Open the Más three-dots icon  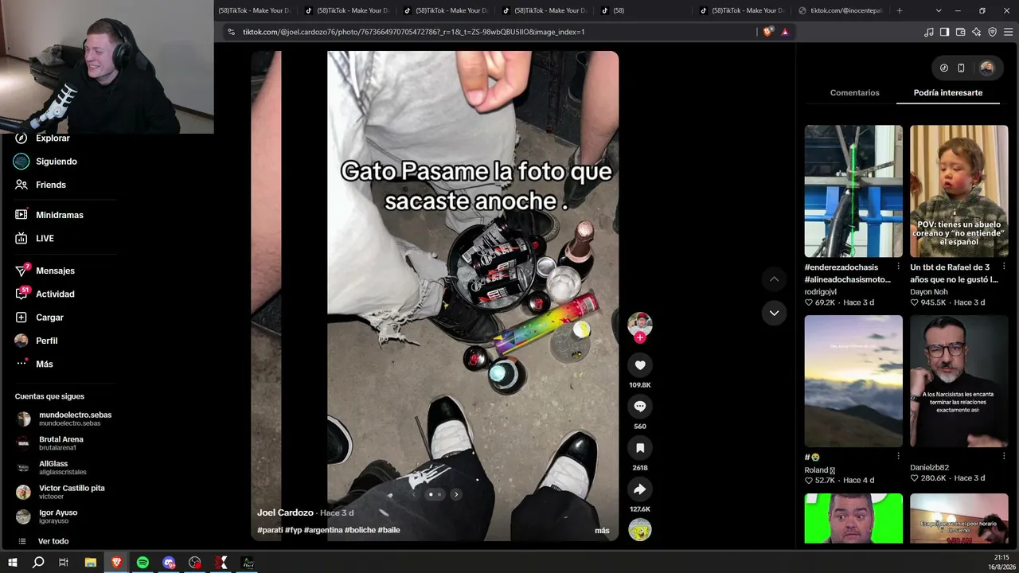(21, 364)
